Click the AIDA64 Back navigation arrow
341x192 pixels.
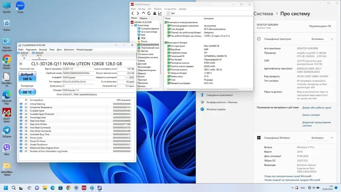click(133, 13)
